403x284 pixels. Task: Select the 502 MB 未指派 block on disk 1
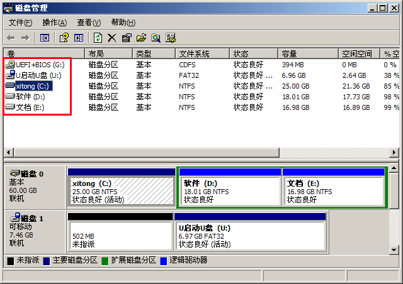tap(120, 232)
